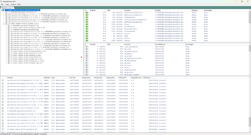Image resolution: width=251 pixels, height=135 pixels.
Task: Click the export icon beside em_propertize
Action: tap(87, 70)
